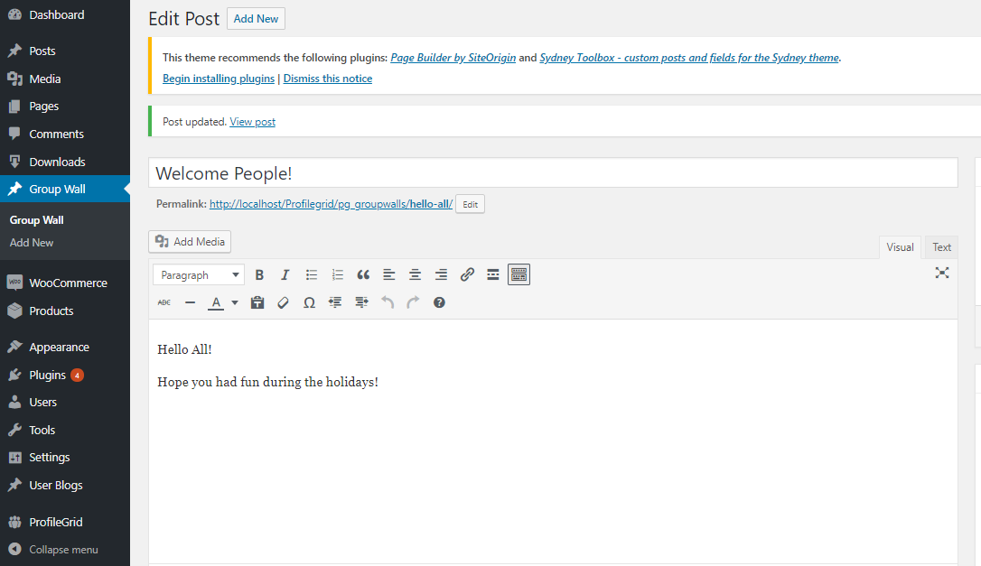This screenshot has width=981, height=566.
Task: Align text to the center
Action: point(415,274)
